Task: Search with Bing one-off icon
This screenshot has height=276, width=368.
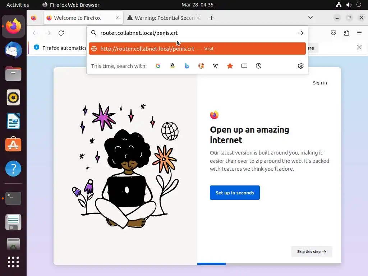Action: pyautogui.click(x=187, y=66)
